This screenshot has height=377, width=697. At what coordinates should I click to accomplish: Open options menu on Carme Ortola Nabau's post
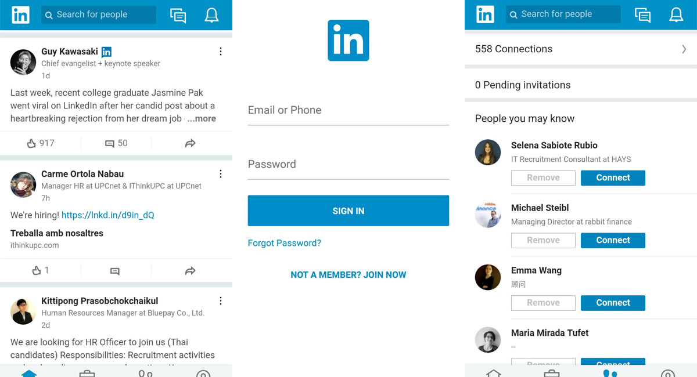click(x=221, y=173)
